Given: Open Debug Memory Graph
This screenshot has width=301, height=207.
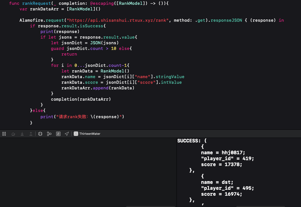Looking at the screenshot, I should point(49,134).
